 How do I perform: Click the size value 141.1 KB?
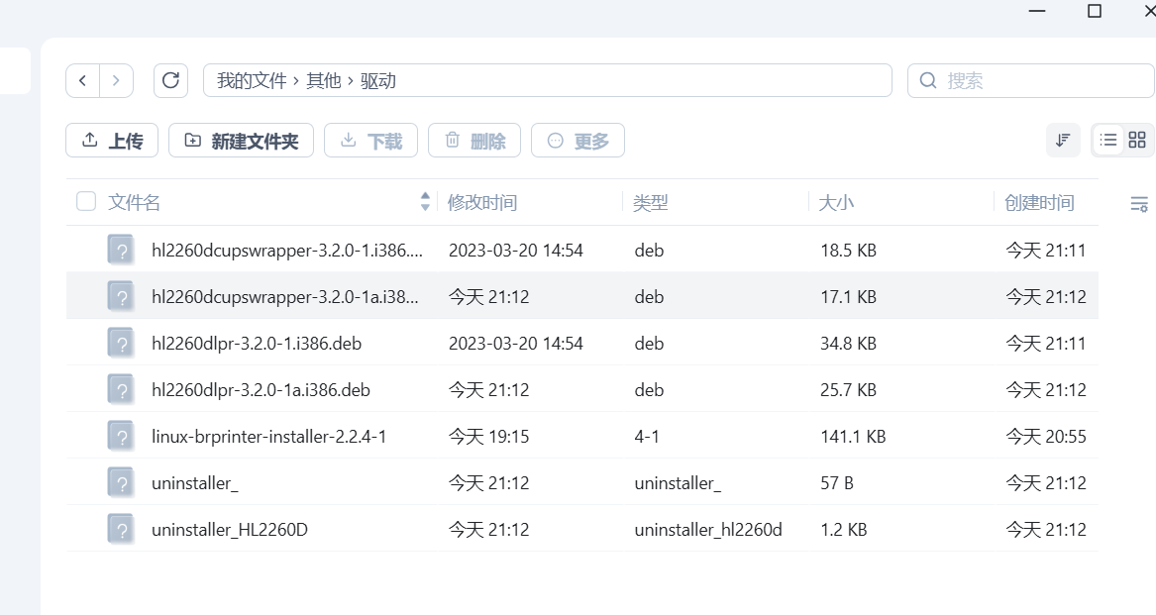point(853,437)
